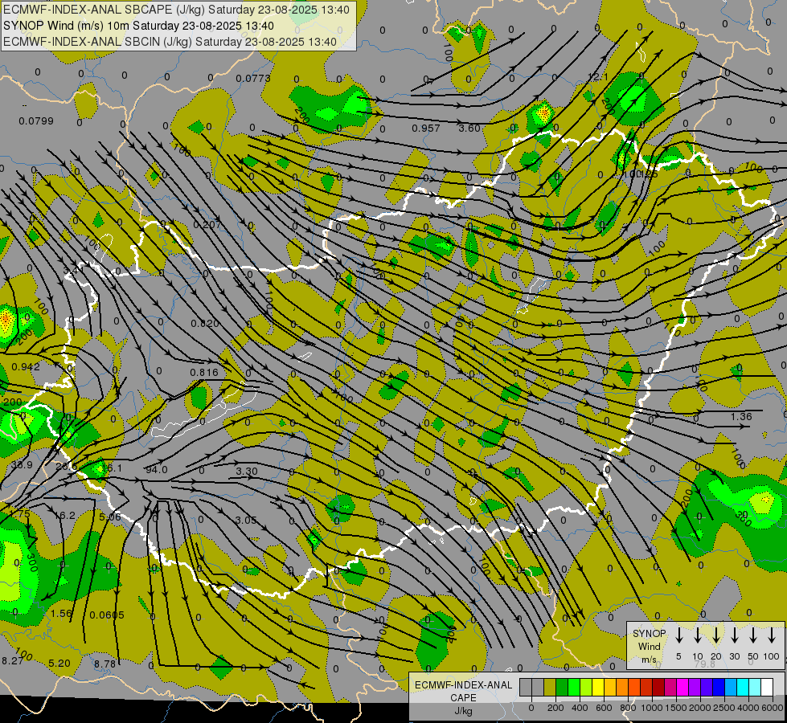Click the 50 m/s wind arrow in the legend
The height and width of the screenshot is (723, 787).
coord(753,635)
